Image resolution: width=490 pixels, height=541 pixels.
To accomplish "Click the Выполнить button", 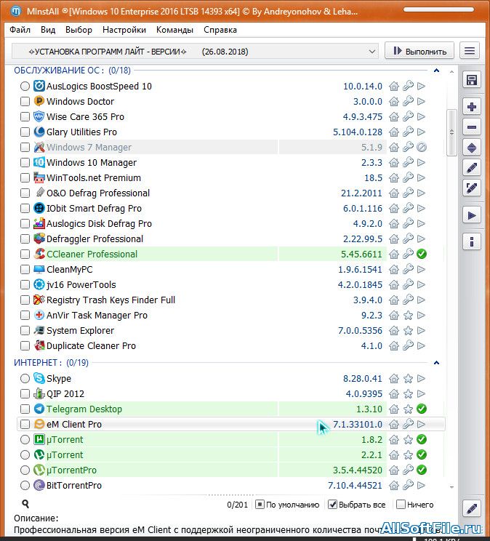I will pos(419,51).
